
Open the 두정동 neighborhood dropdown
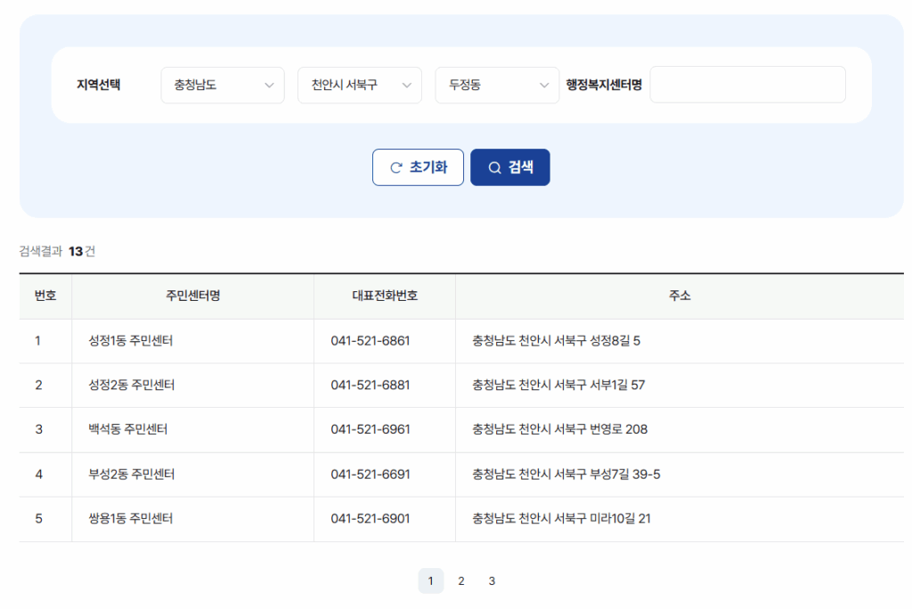(x=497, y=85)
